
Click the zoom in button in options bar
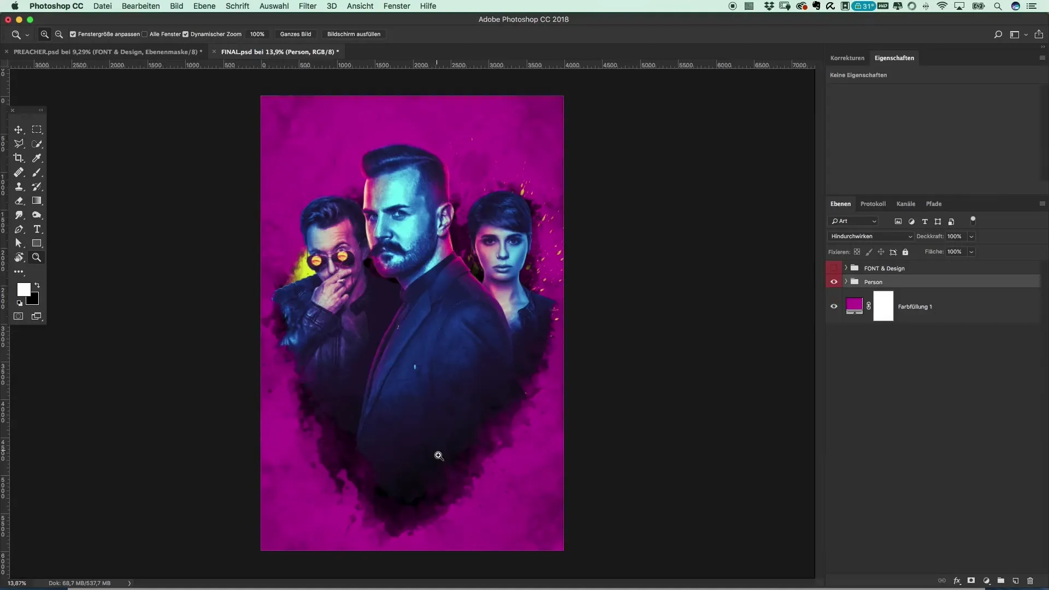click(x=45, y=34)
